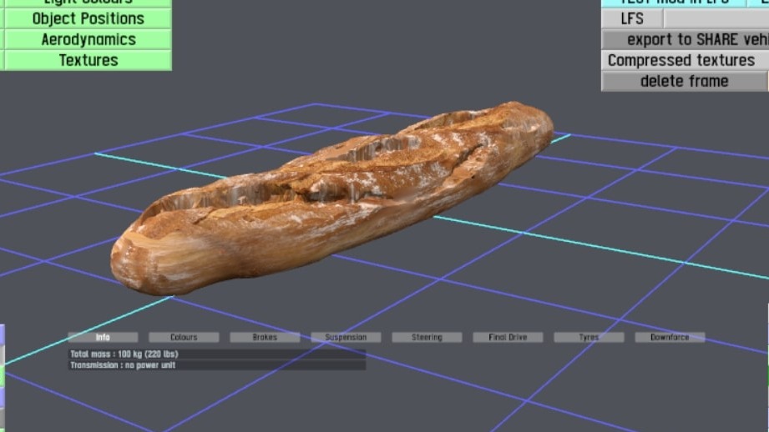Image resolution: width=769 pixels, height=432 pixels.
Task: Switch to the Steering tab
Action: [427, 337]
